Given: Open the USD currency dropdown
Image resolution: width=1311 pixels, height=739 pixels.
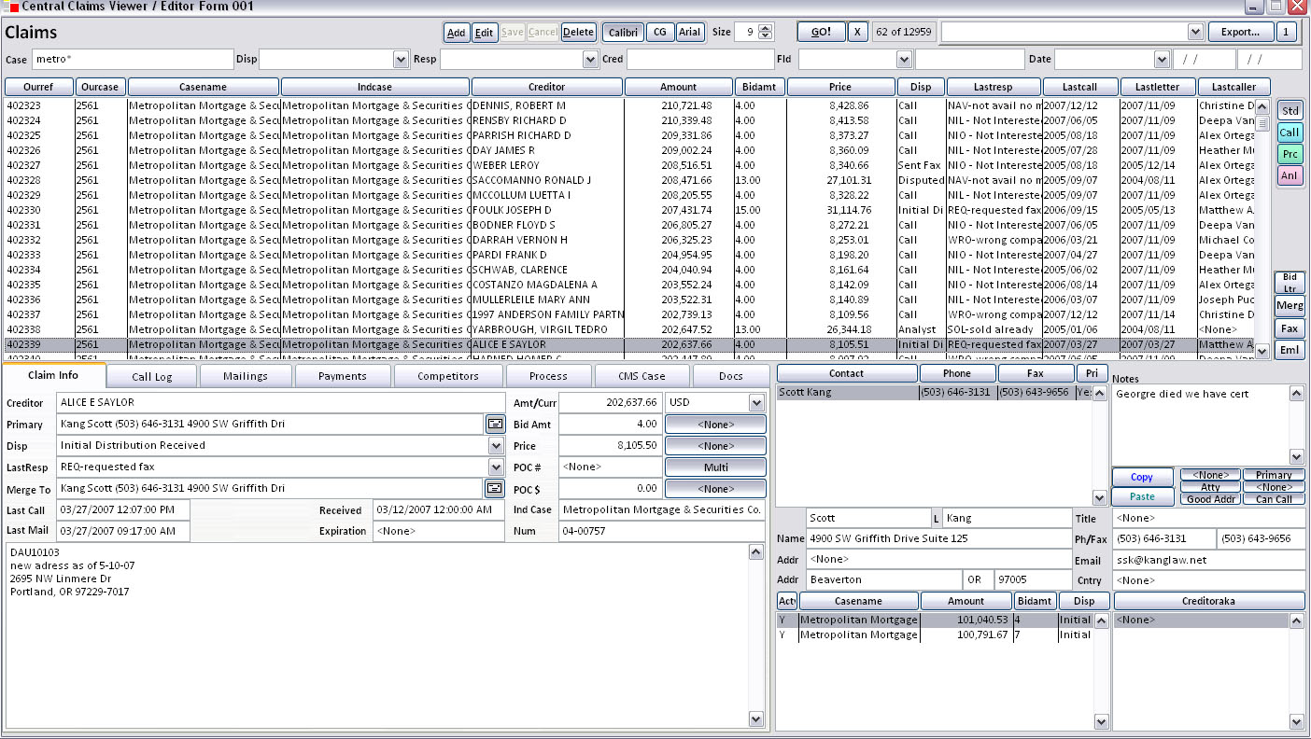Looking at the screenshot, I should pyautogui.click(x=756, y=402).
